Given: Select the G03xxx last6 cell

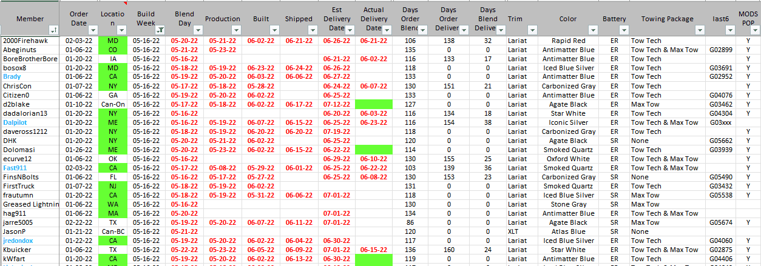Looking at the screenshot, I should coord(720,122).
